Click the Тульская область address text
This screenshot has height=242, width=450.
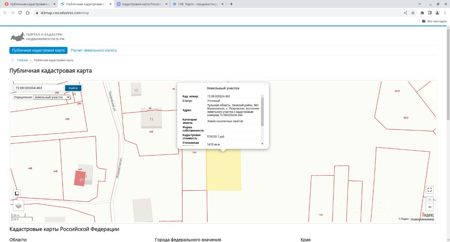233,110
